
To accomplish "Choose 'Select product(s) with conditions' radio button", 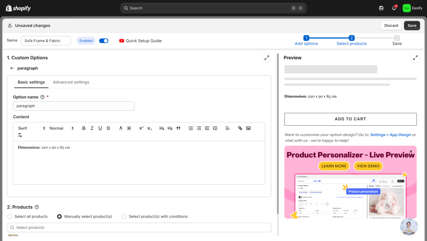I will coord(124,216).
